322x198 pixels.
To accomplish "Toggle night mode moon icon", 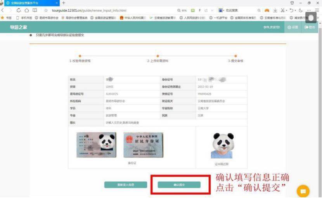I will click(x=301, y=10).
